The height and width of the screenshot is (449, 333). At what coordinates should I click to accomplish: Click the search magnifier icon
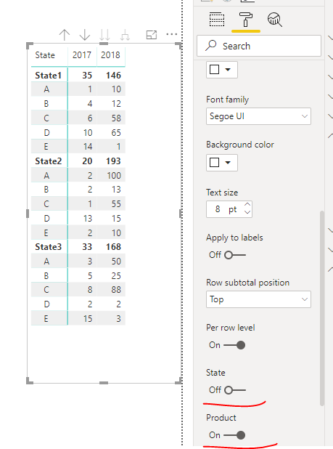(x=211, y=46)
